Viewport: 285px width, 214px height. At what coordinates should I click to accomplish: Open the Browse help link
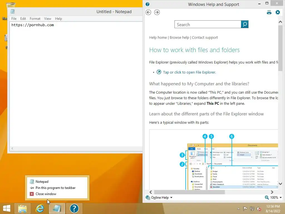pos(180,38)
